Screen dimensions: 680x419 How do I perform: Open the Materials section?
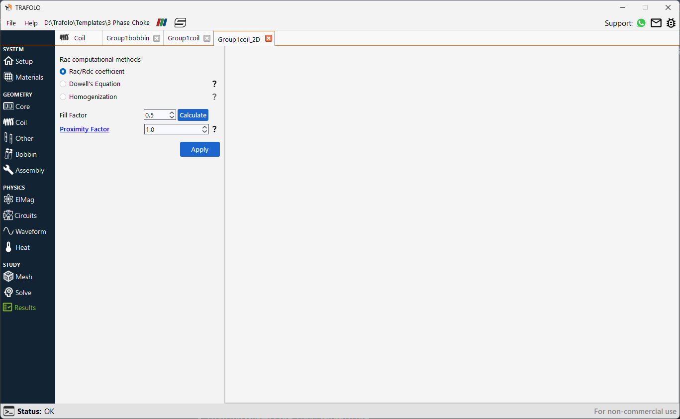tap(23, 77)
